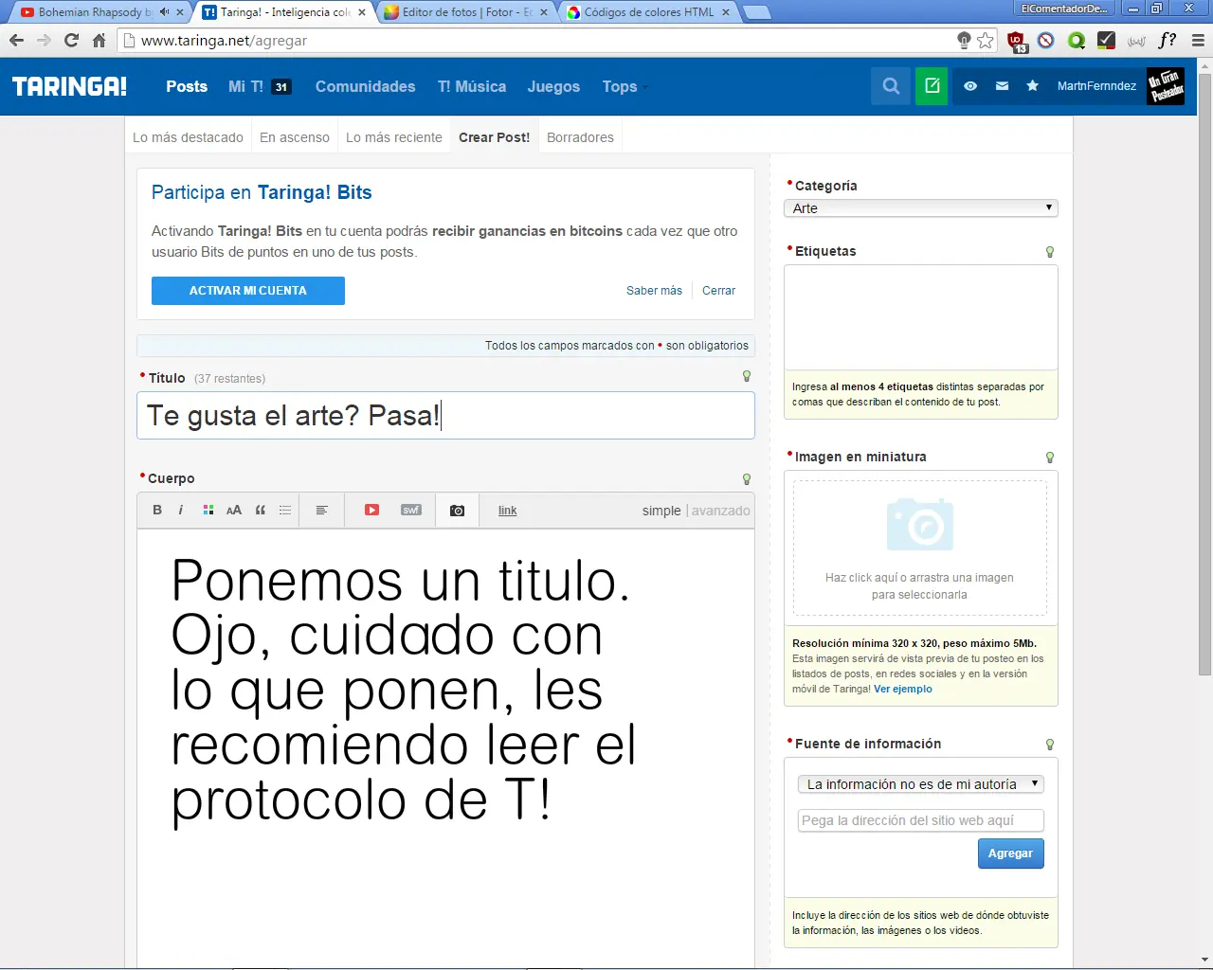The image size is (1213, 970).
Task: Click the Bold formatting icon
Action: tap(157, 510)
